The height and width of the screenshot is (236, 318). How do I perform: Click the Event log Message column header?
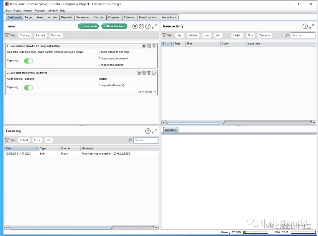click(x=120, y=148)
